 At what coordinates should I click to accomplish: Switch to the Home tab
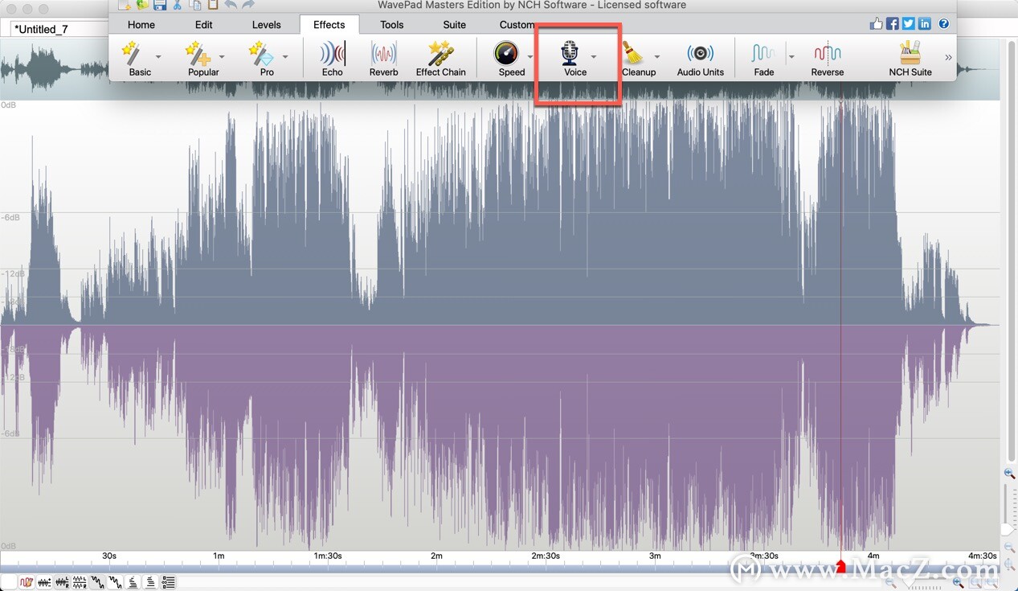click(x=141, y=25)
